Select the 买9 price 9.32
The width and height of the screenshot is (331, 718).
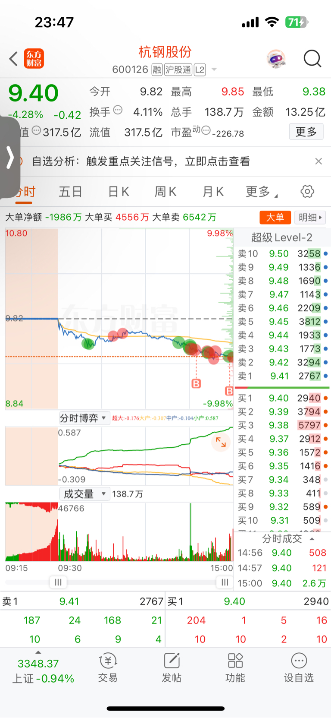pyautogui.click(x=279, y=507)
